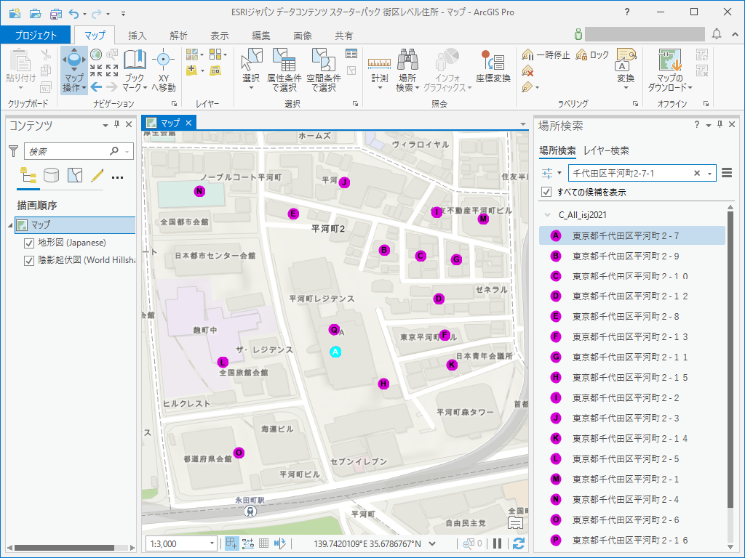Toggle the 陰影起伏図 World Hillshade layer checkbox
This screenshot has width=745, height=558.
point(30,260)
